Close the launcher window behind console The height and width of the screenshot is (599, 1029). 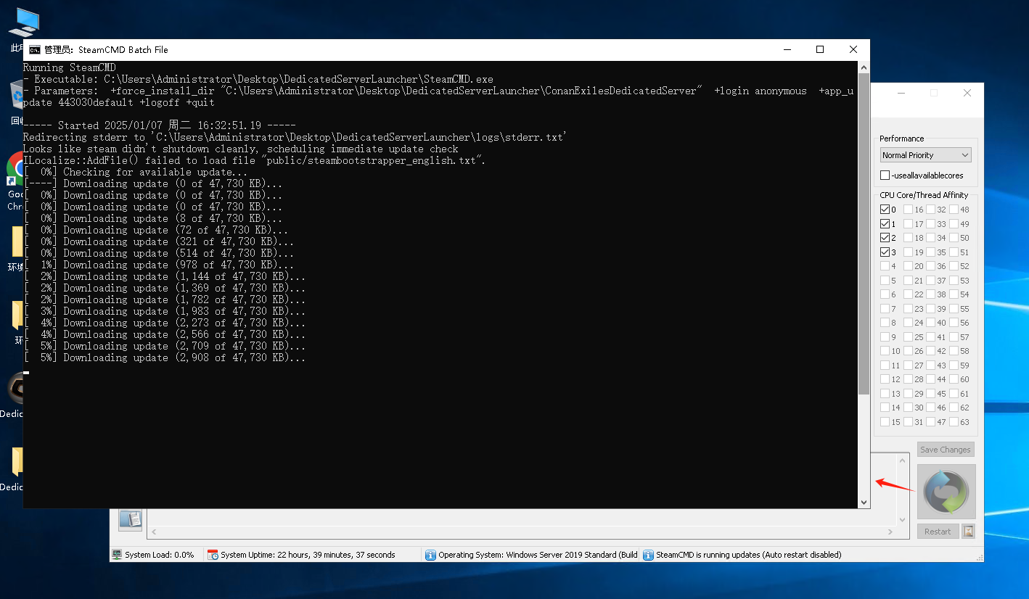coord(967,93)
